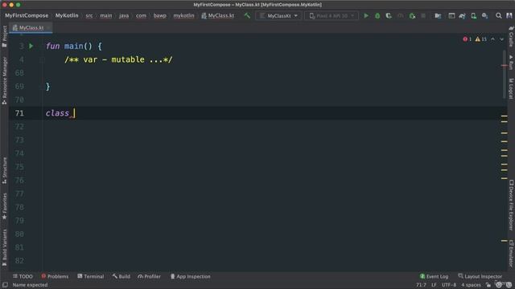
Task: Close the MyClass.kt editor tab
Action: pyautogui.click(x=48, y=28)
